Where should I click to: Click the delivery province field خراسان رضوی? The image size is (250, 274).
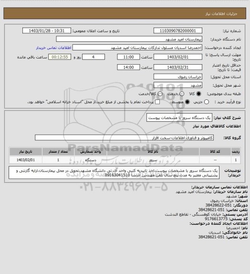178,77
